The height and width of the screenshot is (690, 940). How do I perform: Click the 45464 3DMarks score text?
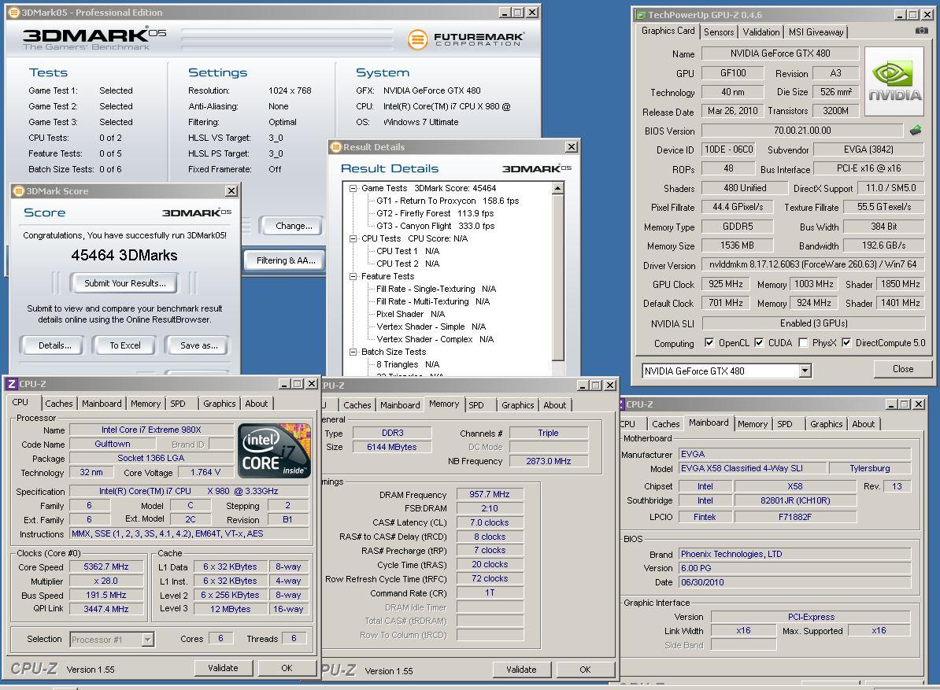point(124,255)
